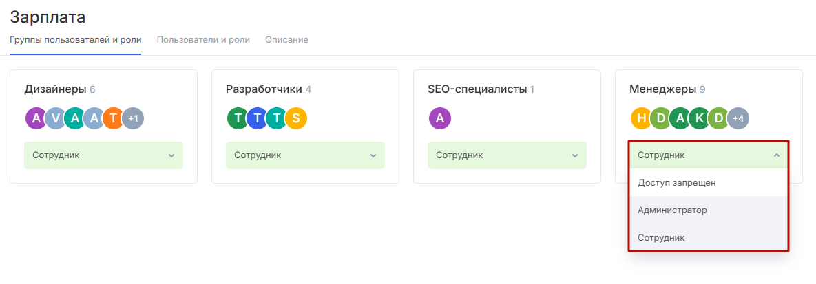
Task: Switch to 'Пользователи и роли' tab
Action: (x=203, y=40)
